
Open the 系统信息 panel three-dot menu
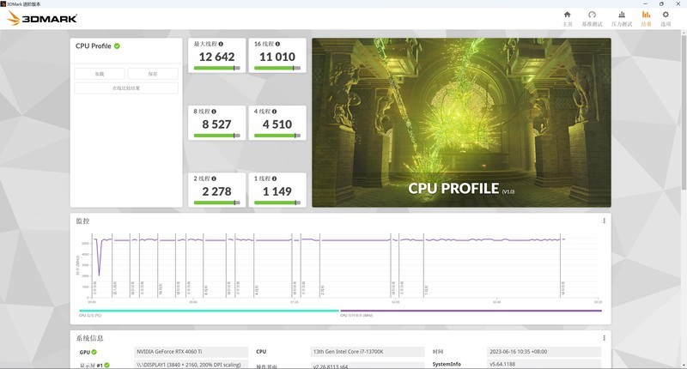pos(605,338)
